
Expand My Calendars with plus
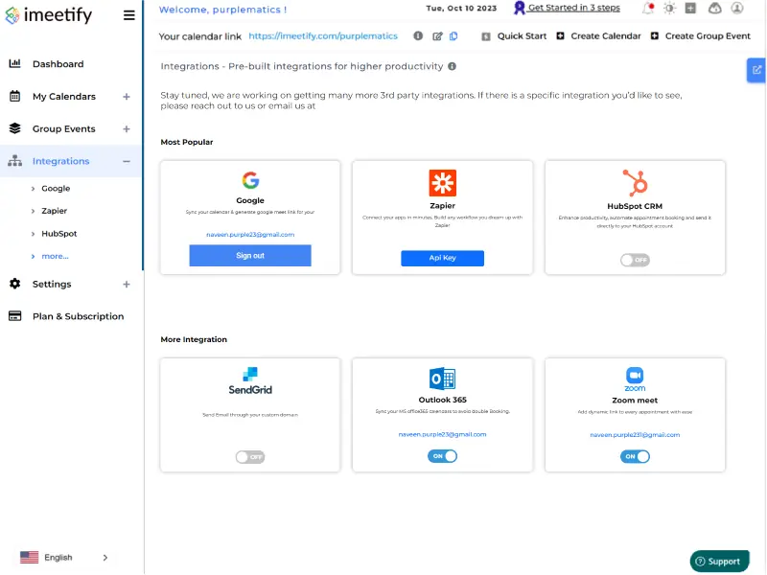point(127,97)
